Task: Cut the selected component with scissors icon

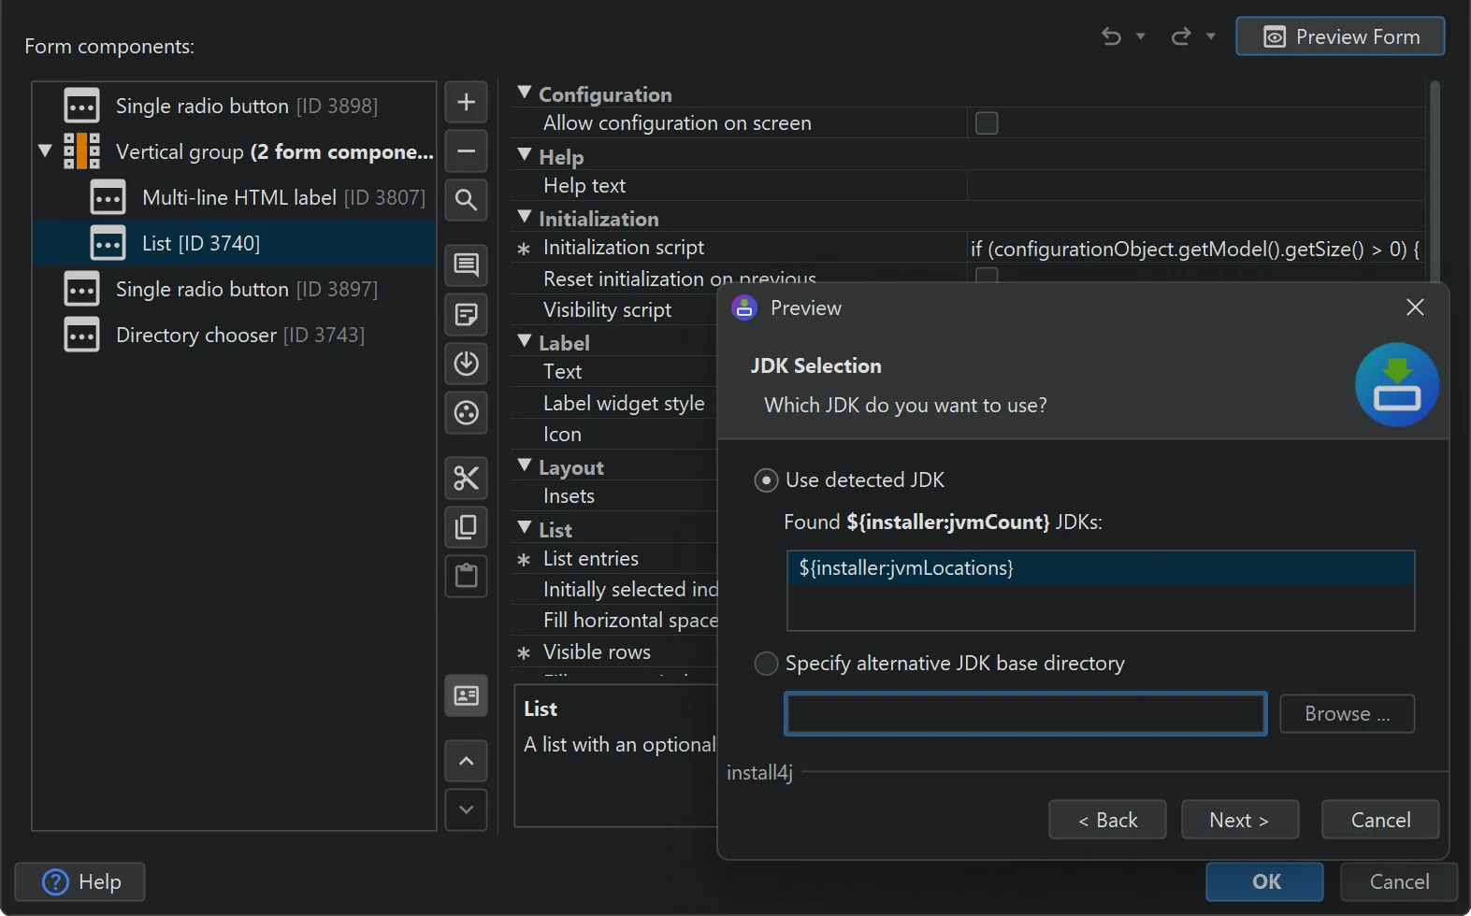Action: [x=466, y=478]
